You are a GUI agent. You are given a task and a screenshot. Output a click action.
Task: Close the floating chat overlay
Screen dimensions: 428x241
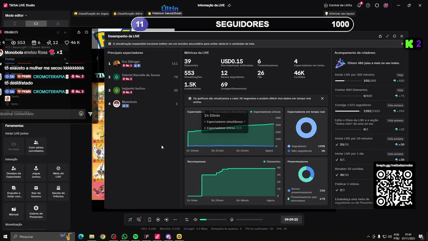pyautogui.click(x=93, y=32)
